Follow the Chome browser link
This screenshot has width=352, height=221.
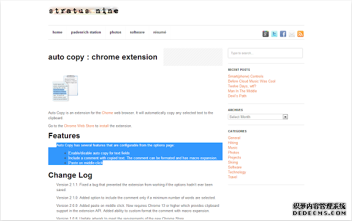(x=107, y=113)
